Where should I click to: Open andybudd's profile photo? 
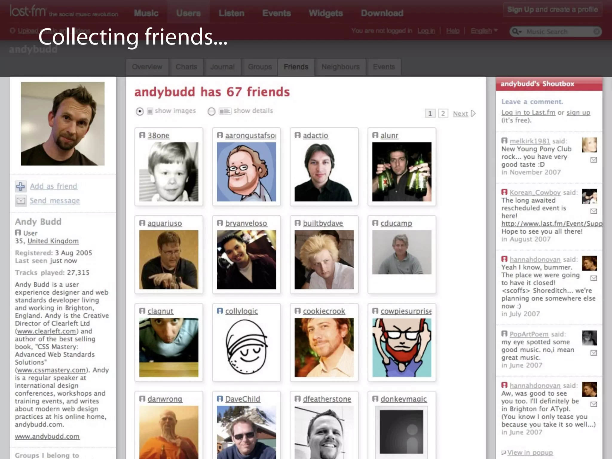(x=63, y=124)
